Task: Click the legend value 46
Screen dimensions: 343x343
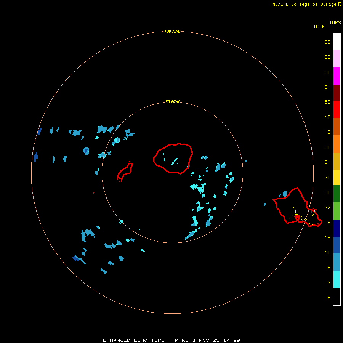Action: pos(327,117)
